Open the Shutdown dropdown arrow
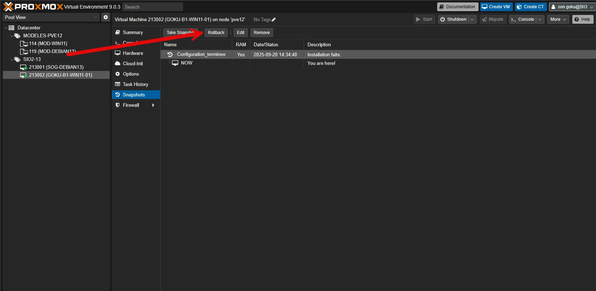 (472, 19)
